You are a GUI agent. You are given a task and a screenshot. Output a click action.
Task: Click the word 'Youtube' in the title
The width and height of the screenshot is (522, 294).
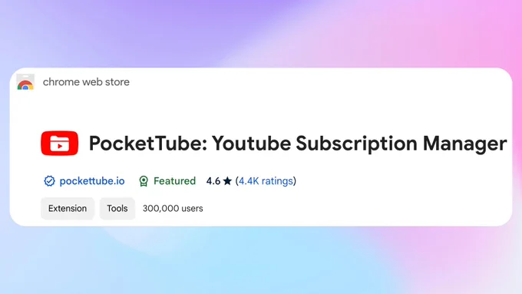[251, 144]
